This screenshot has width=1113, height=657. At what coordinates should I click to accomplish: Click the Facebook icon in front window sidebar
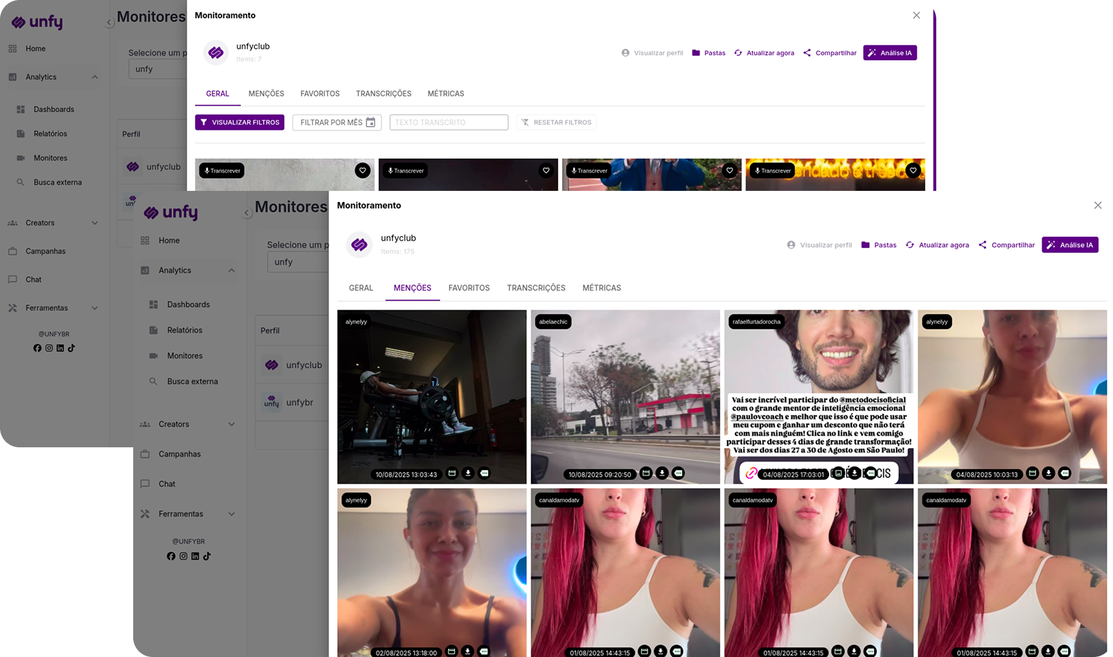[171, 556]
